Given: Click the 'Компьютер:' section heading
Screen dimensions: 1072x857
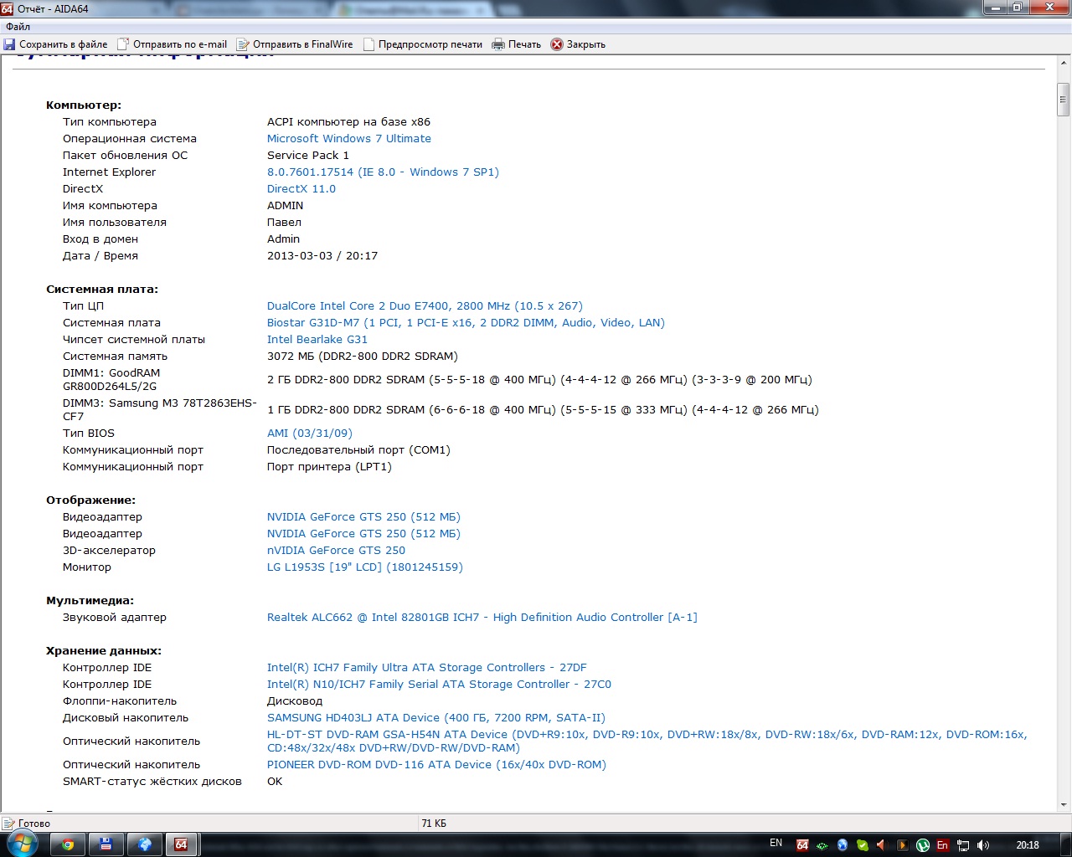Looking at the screenshot, I should click(x=84, y=105).
